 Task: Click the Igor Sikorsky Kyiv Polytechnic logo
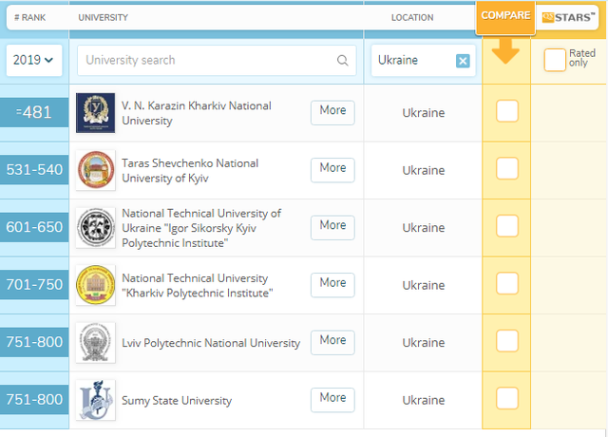pyautogui.click(x=95, y=228)
